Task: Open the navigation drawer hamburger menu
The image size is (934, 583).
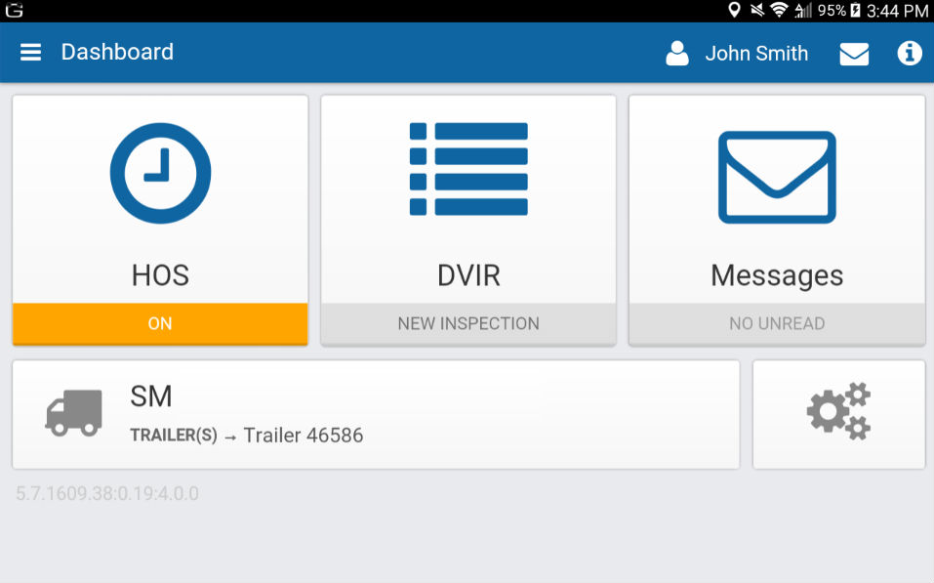Action: point(30,52)
